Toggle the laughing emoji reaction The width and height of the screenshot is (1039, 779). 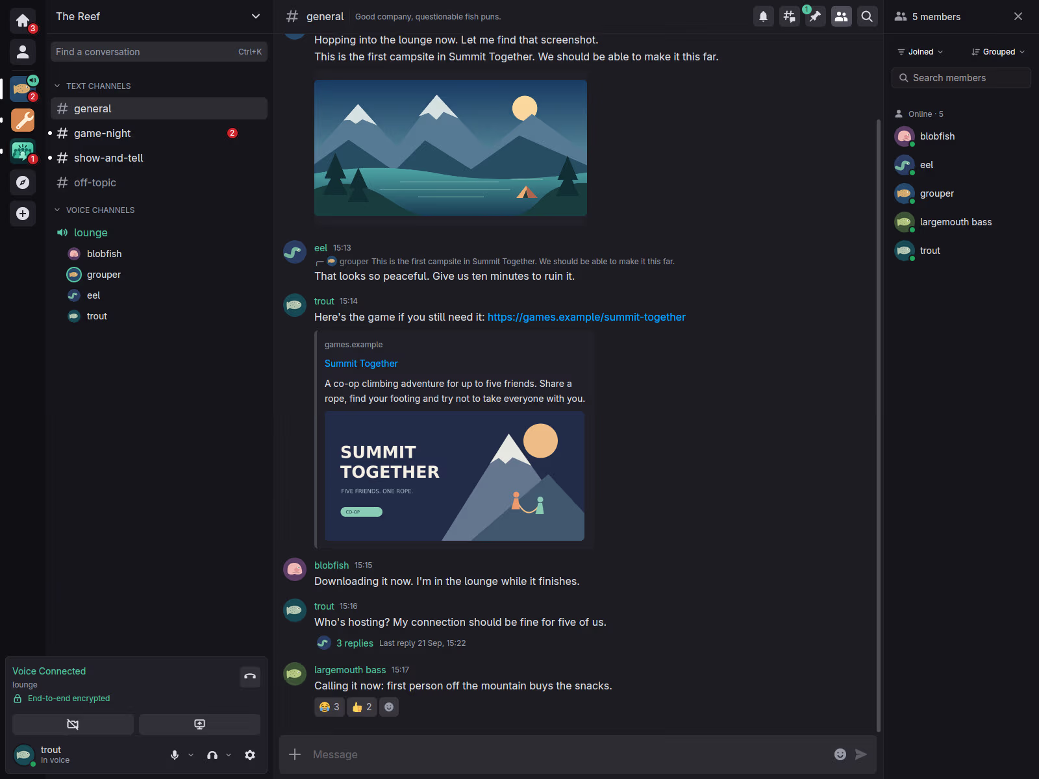click(x=329, y=707)
